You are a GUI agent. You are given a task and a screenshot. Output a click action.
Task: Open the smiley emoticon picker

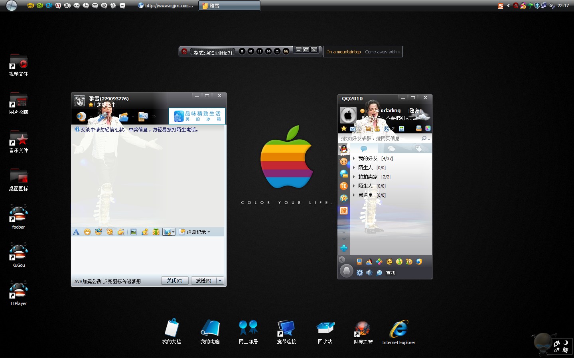[87, 232]
